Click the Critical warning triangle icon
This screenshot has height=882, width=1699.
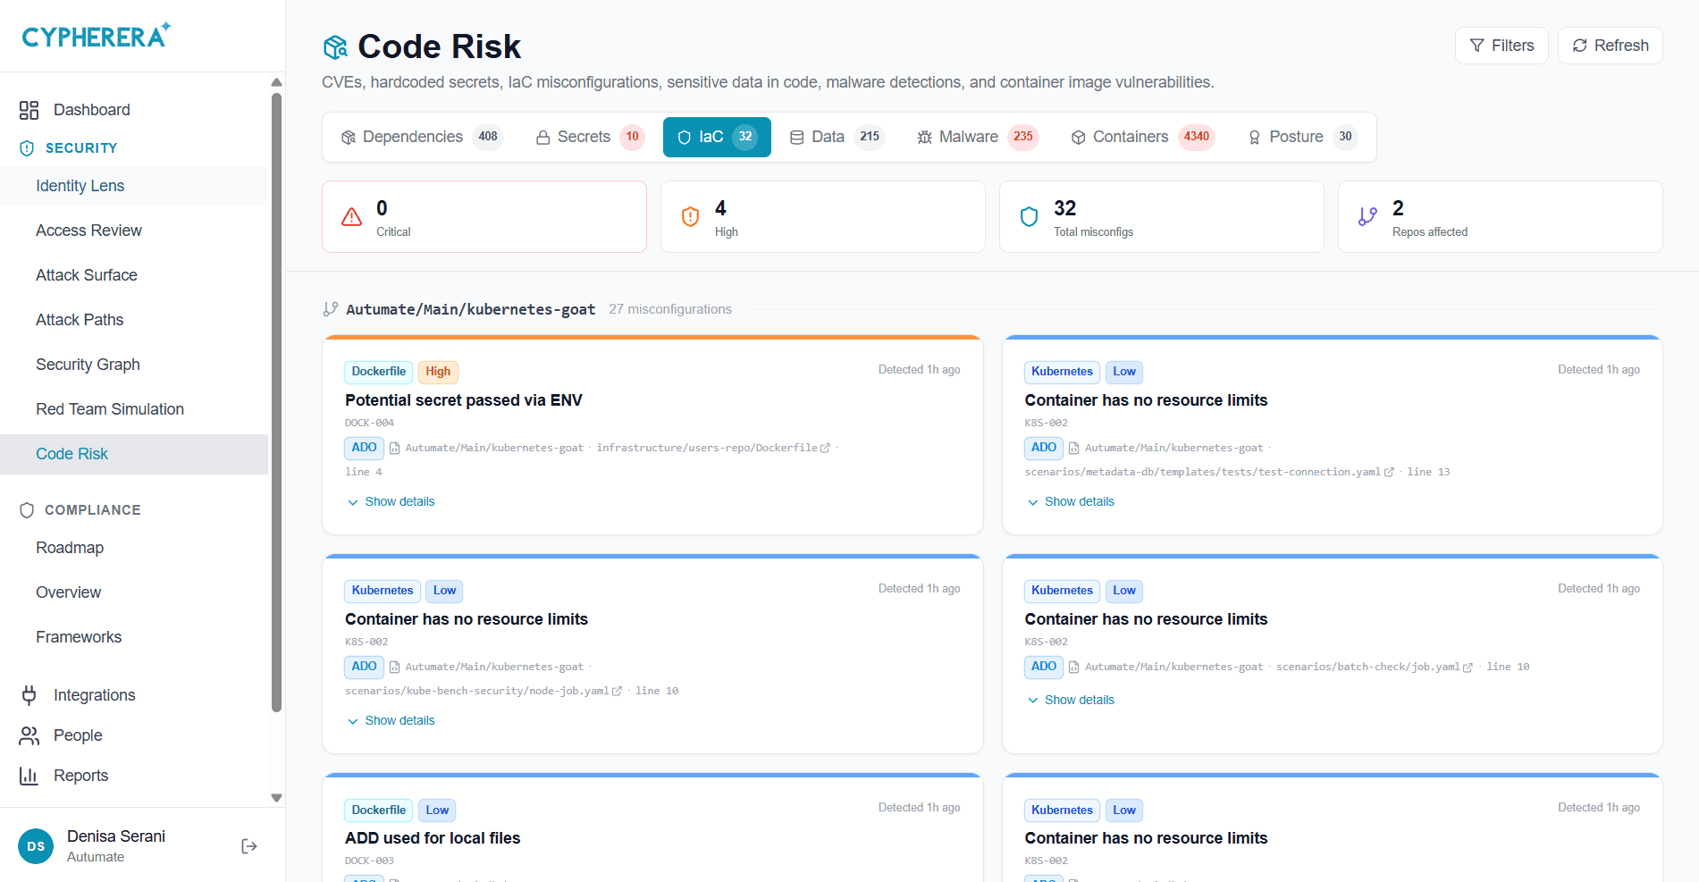(352, 217)
